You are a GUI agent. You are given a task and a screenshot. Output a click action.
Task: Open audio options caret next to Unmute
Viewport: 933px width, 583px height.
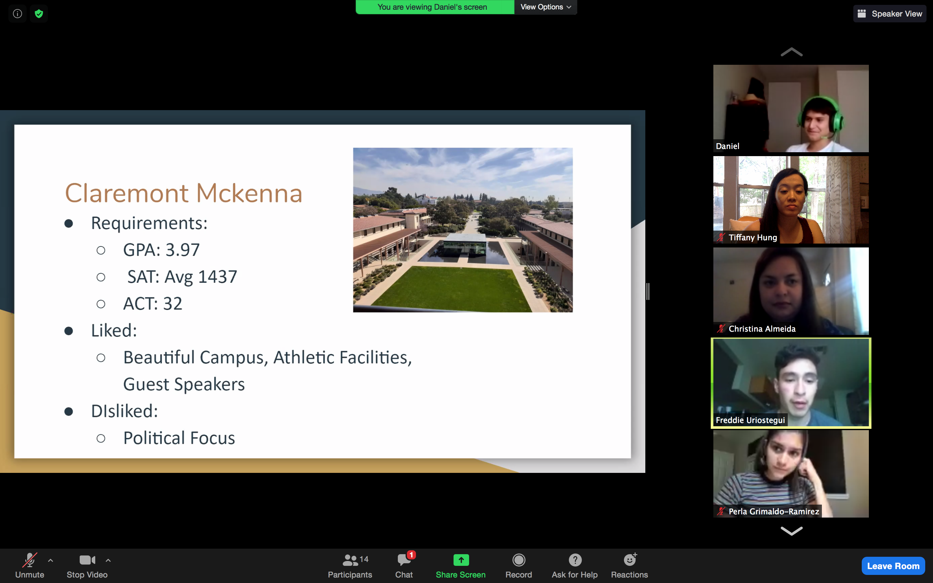point(51,560)
